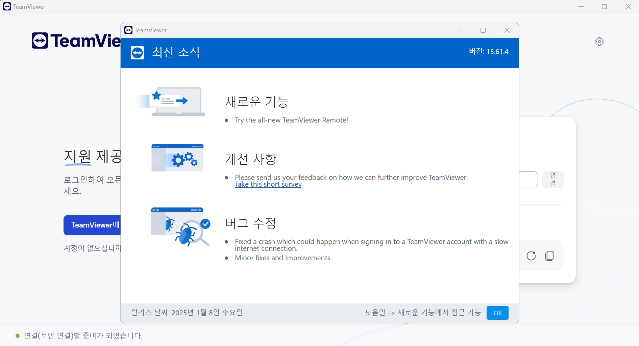Image resolution: width=639 pixels, height=346 pixels.
Task: Click the green connection status dot
Action: tap(18, 336)
